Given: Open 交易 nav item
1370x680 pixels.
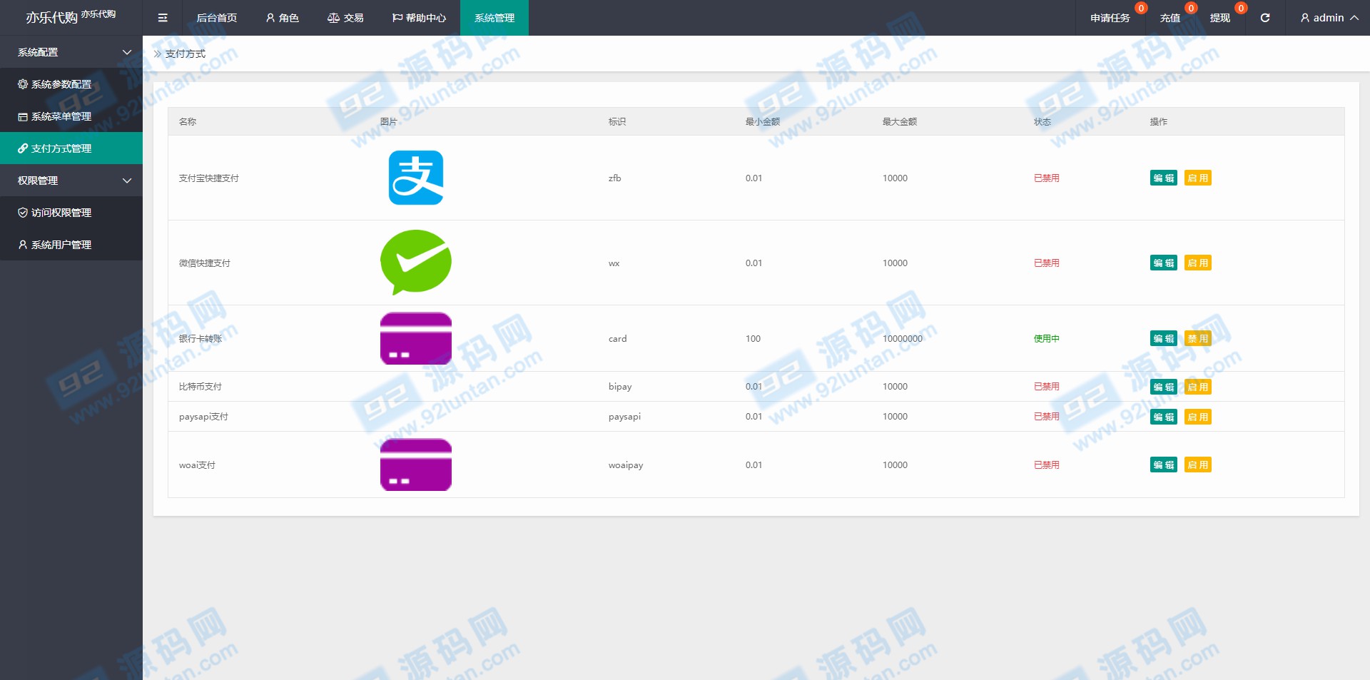Looking at the screenshot, I should (x=345, y=18).
